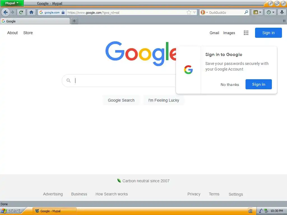Image resolution: width=287 pixels, height=215 pixels.
Task: Open the Advertising footer link
Action: [53, 194]
